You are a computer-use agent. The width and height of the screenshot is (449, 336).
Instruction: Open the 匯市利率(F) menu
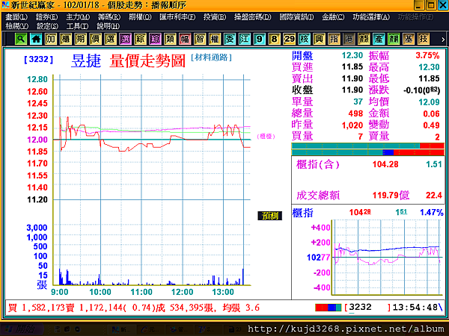coord(177,17)
